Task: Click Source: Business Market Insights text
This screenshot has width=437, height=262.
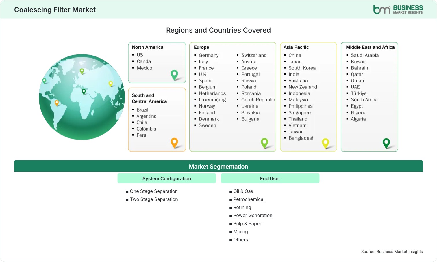Action: (x=392, y=252)
